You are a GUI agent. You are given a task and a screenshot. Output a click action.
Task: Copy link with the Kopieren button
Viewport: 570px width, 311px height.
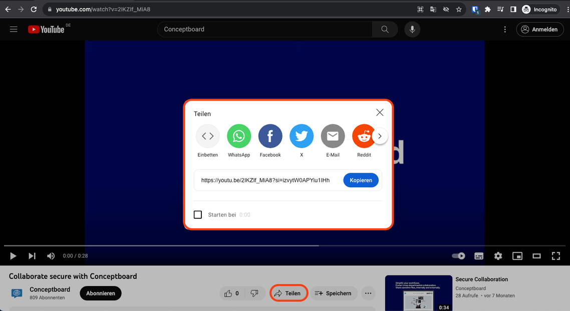361,180
